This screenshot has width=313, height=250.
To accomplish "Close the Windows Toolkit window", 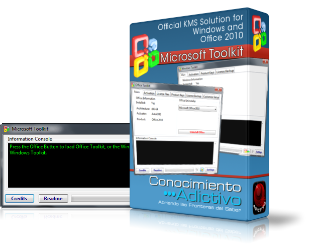I will 265,61.
